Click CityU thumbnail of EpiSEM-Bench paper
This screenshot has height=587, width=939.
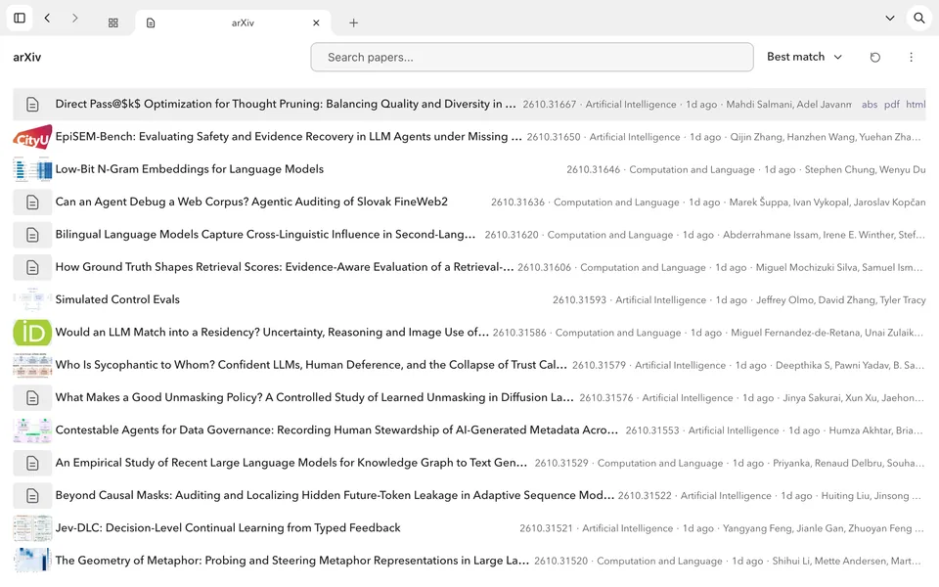[32, 137]
